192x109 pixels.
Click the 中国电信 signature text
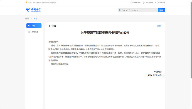click(158, 71)
